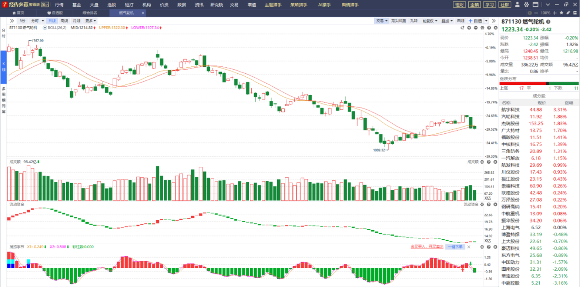Switch to the 综合排名 tab
Image resolution: width=580 pixels, height=287 pixels.
click(90, 13)
